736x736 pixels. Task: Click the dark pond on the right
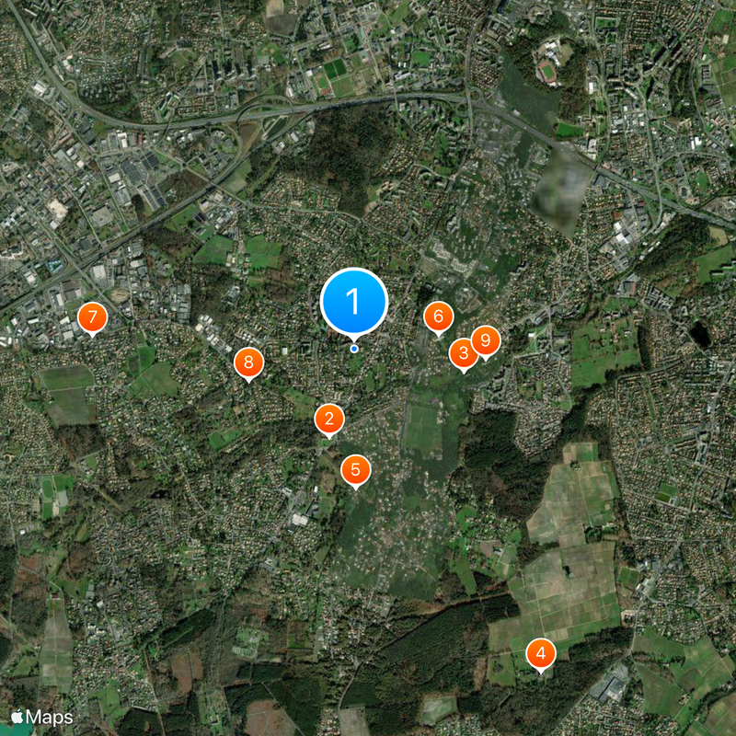tap(700, 334)
